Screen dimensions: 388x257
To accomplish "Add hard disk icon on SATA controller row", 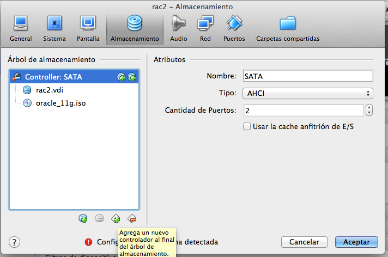I will point(132,77).
